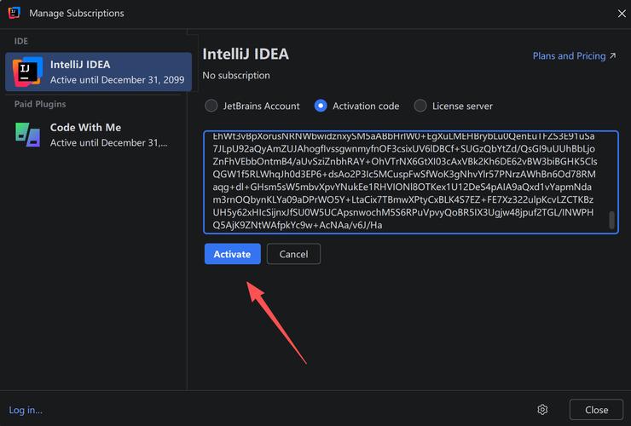Click the Cancel button
The width and height of the screenshot is (631, 426).
[x=293, y=254]
